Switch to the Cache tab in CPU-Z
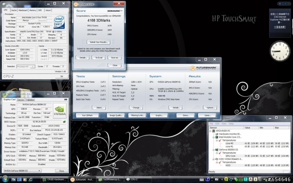293x183 pixels. tap(14, 10)
